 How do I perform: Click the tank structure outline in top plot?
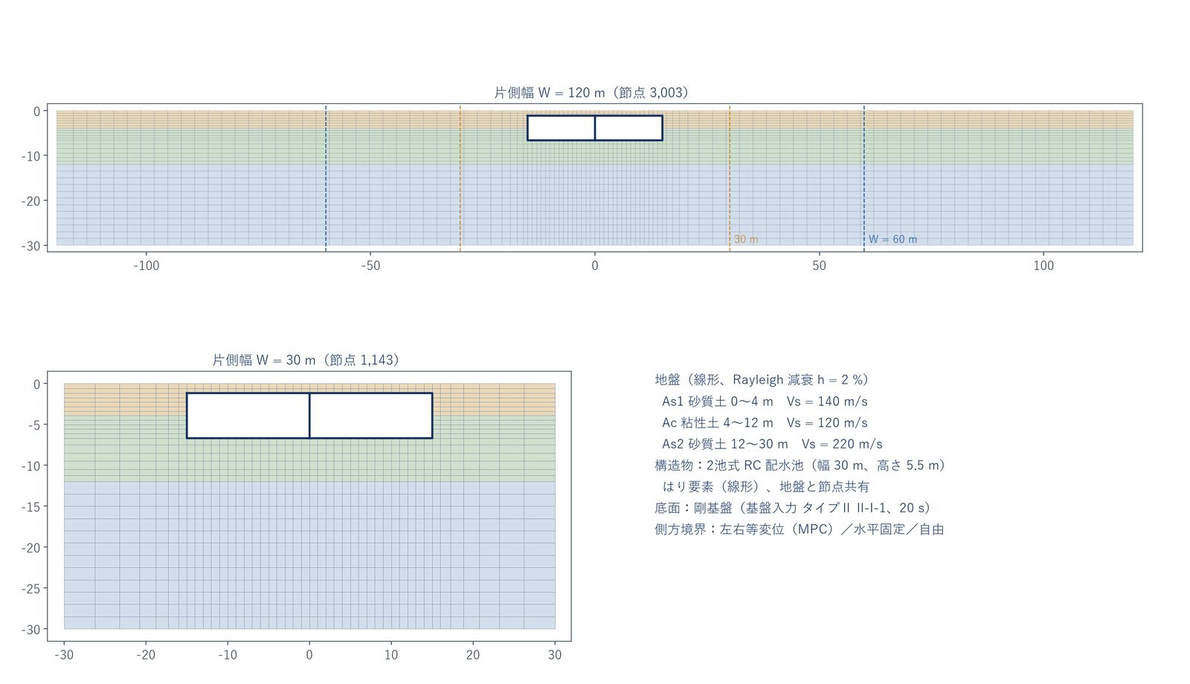tap(594, 128)
